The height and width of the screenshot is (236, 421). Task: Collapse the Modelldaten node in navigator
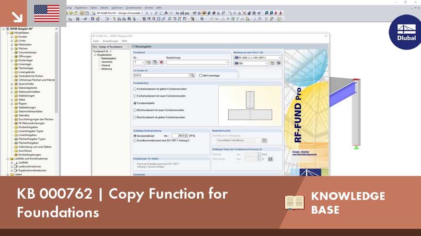point(8,33)
